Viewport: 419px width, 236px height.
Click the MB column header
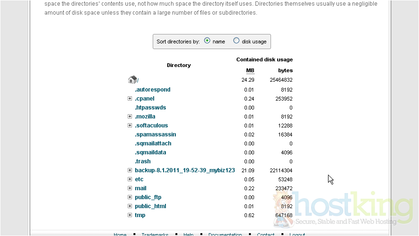point(250,71)
